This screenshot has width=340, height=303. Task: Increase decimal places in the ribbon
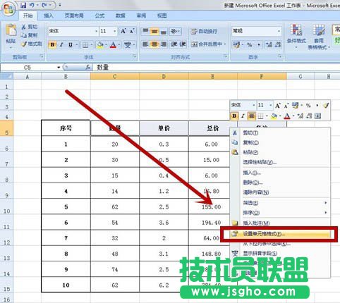coord(269,44)
